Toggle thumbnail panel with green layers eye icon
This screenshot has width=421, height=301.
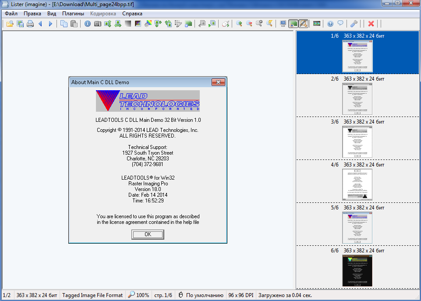[293, 24]
